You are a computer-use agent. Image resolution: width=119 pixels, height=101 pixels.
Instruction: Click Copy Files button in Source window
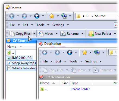[x=20, y=34]
